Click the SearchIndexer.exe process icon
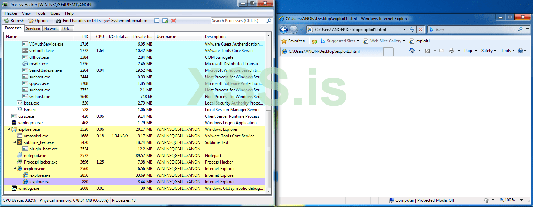The height and width of the screenshot is (207, 533). pyautogui.click(x=25, y=70)
